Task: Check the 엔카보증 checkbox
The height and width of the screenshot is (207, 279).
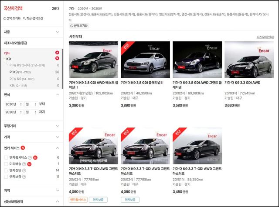Action: coord(6,177)
